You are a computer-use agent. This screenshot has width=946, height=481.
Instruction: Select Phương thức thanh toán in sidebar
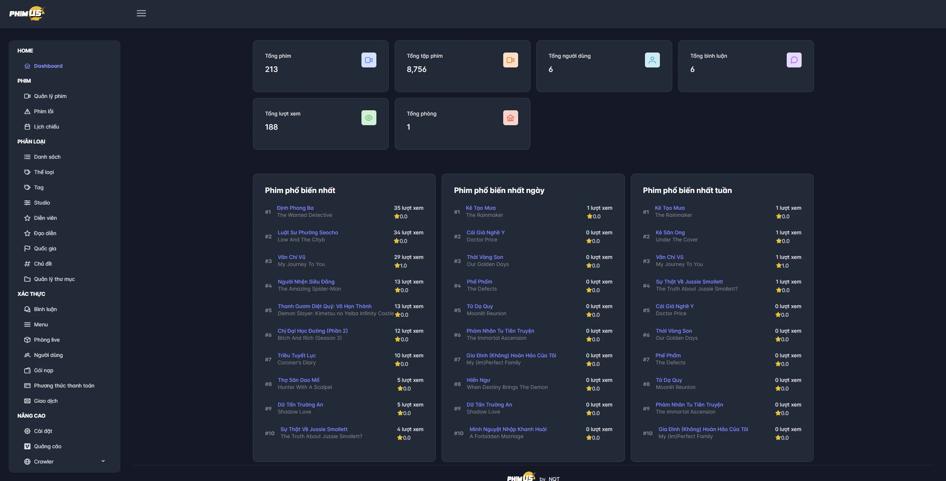(64, 386)
